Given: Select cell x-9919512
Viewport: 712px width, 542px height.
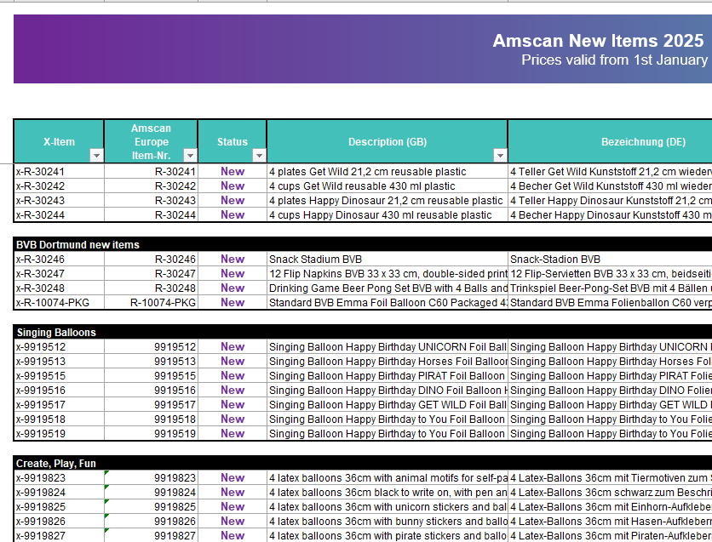Looking at the screenshot, I should pos(59,346).
